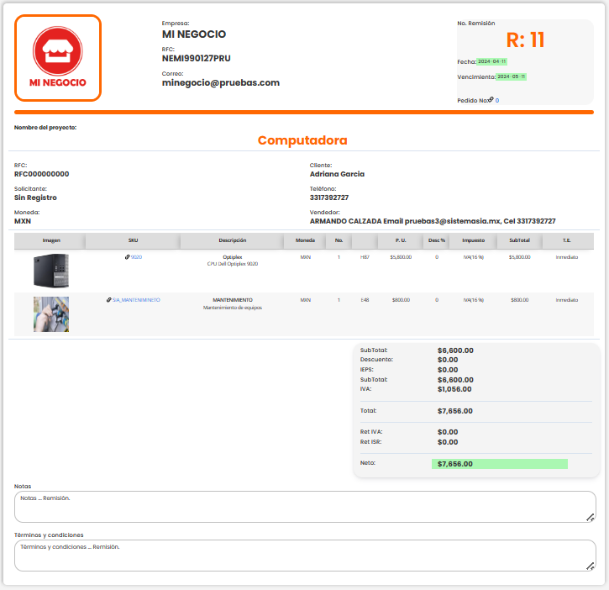The width and height of the screenshot is (609, 590).
Task: Open the SIA_MANTENIMINETO SKU link
Action: (136, 299)
